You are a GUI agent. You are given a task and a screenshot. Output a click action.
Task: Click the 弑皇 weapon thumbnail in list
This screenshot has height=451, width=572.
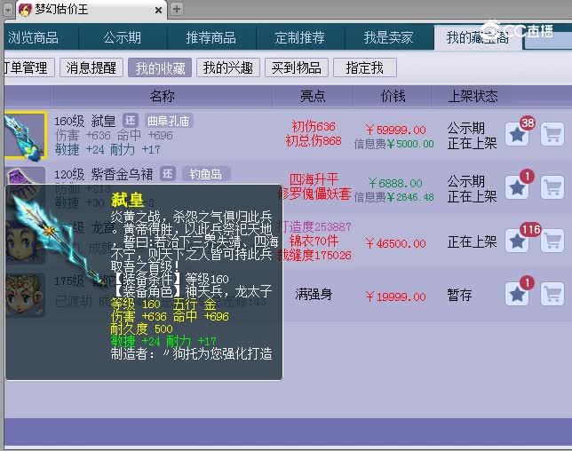(25, 136)
